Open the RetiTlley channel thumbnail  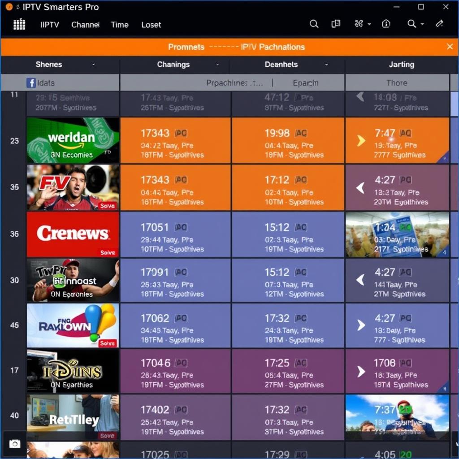point(73,417)
